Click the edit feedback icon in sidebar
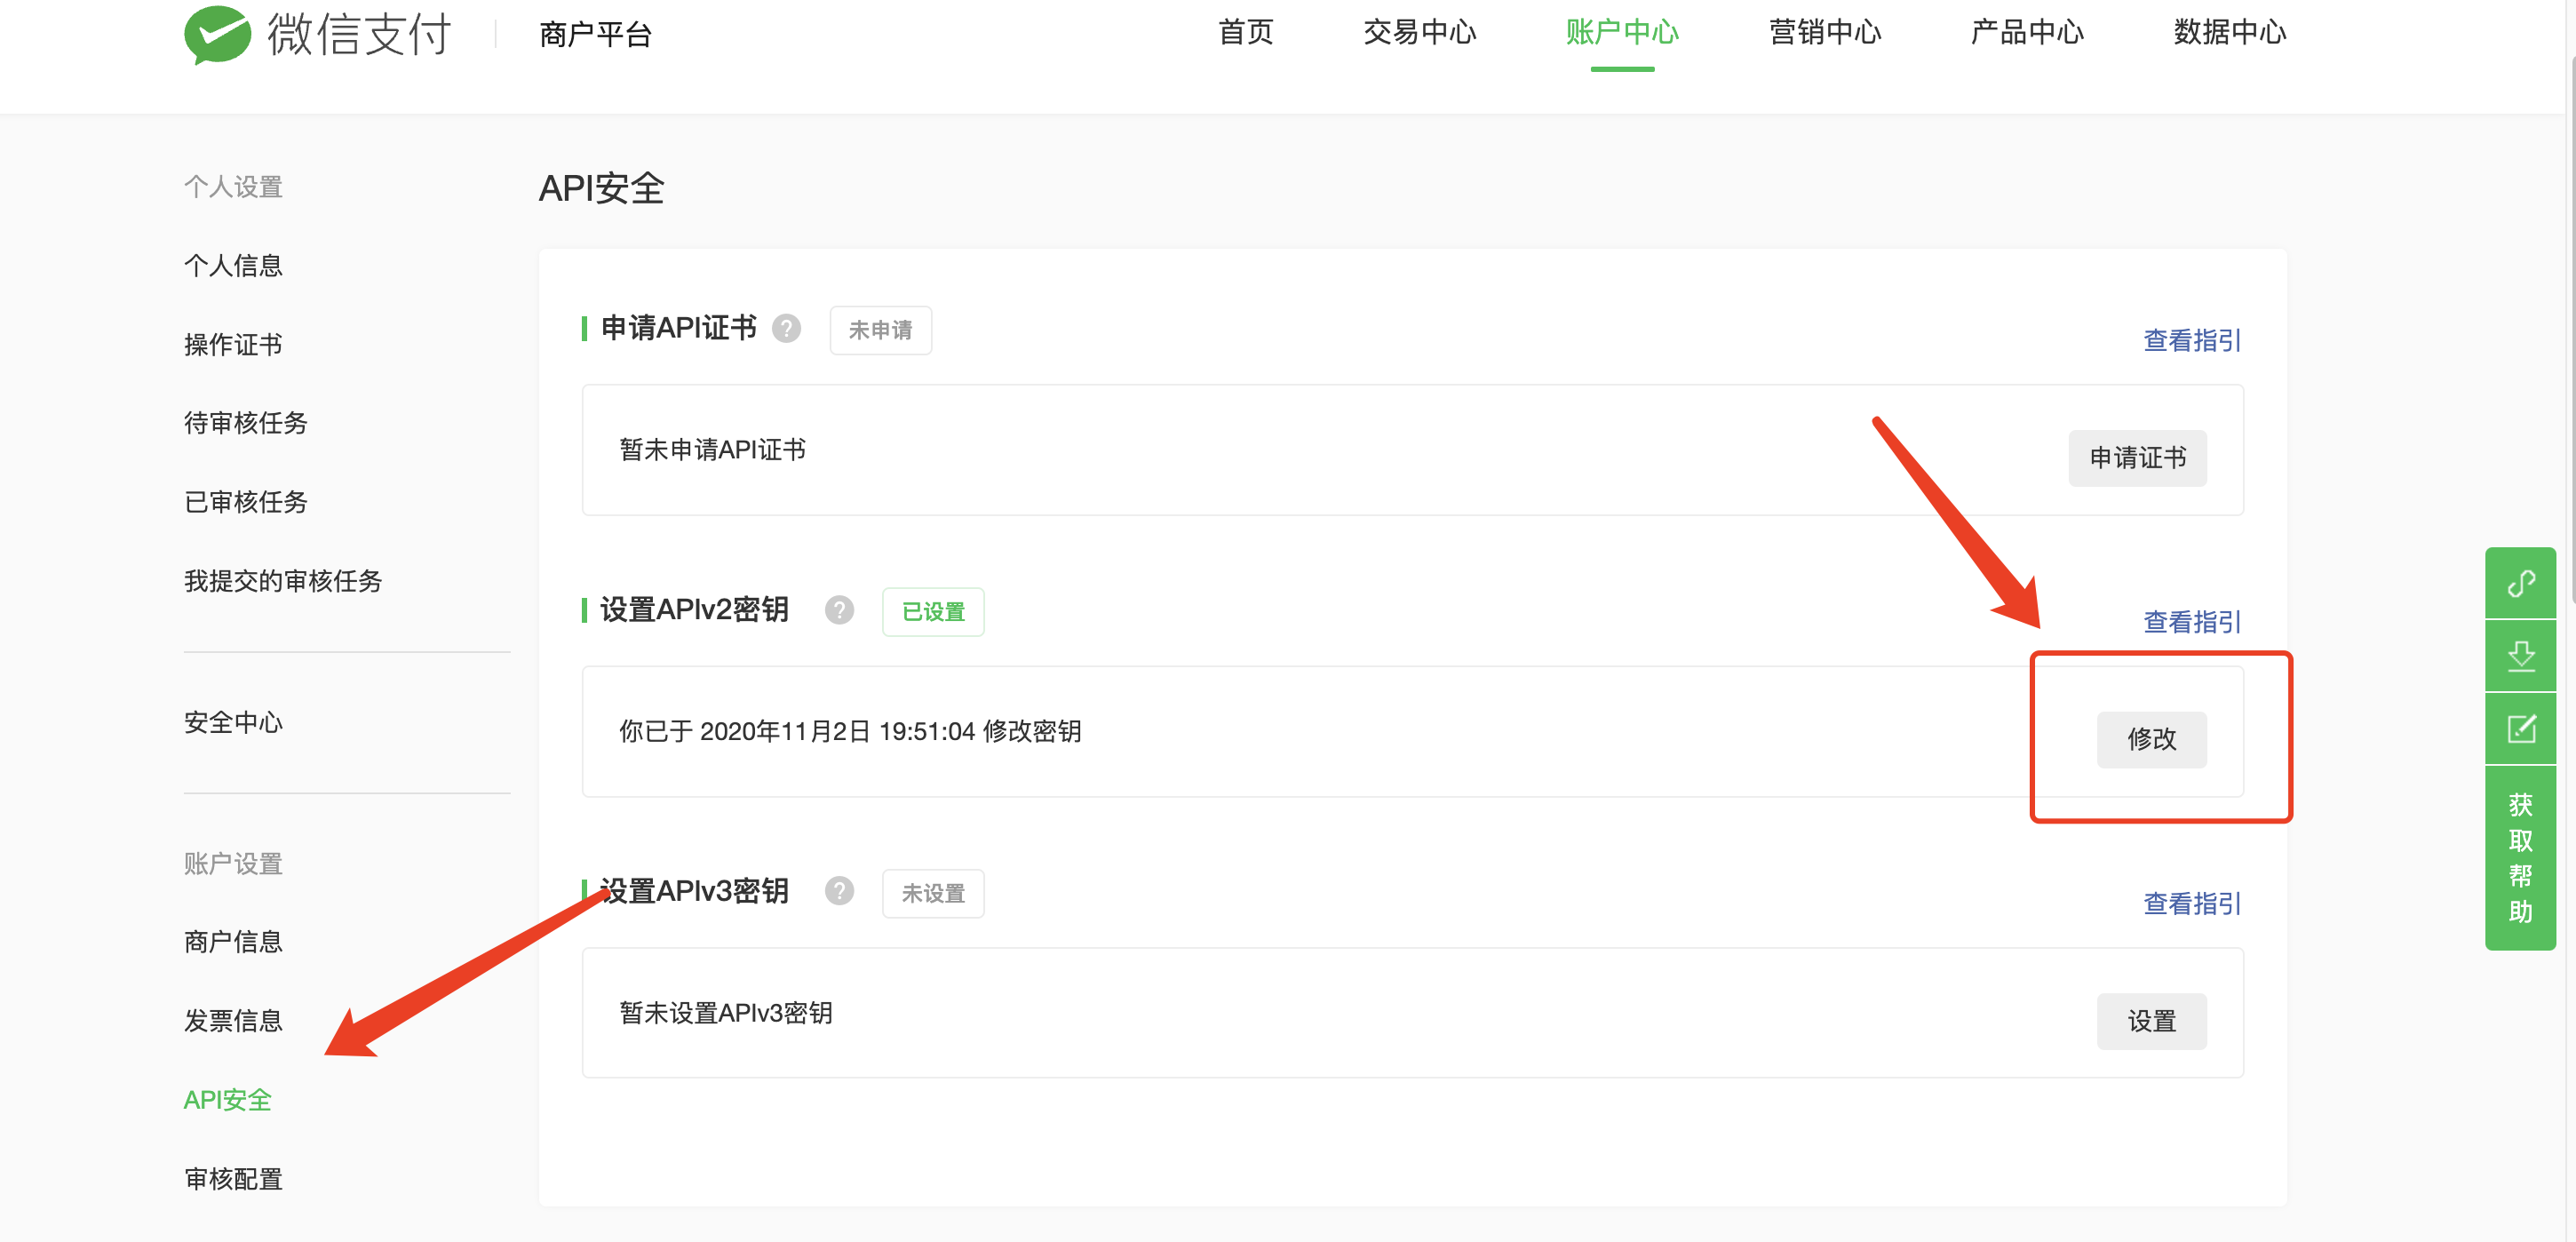Image resolution: width=2576 pixels, height=1242 pixels. [2520, 729]
